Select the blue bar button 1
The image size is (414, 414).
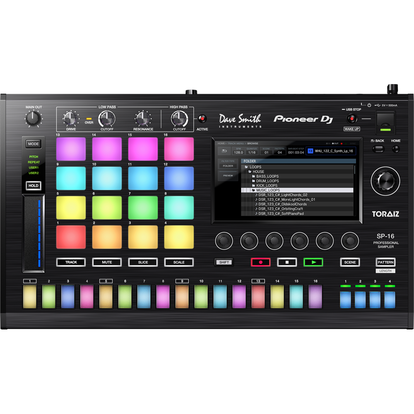pos(345,300)
